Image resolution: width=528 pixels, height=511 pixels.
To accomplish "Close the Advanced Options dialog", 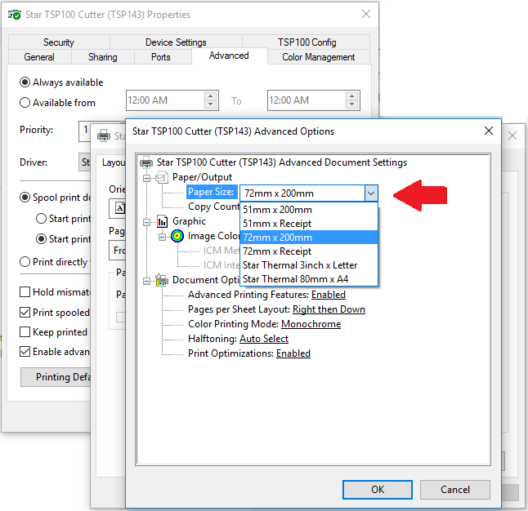I will [x=489, y=131].
